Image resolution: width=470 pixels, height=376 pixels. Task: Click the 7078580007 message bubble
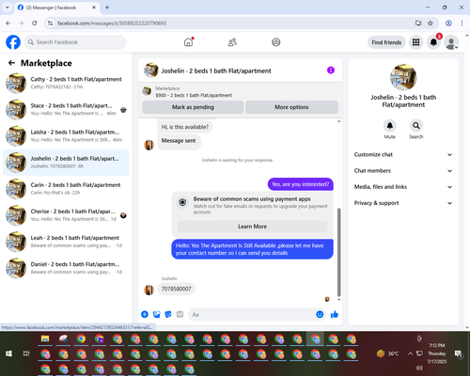pyautogui.click(x=176, y=289)
